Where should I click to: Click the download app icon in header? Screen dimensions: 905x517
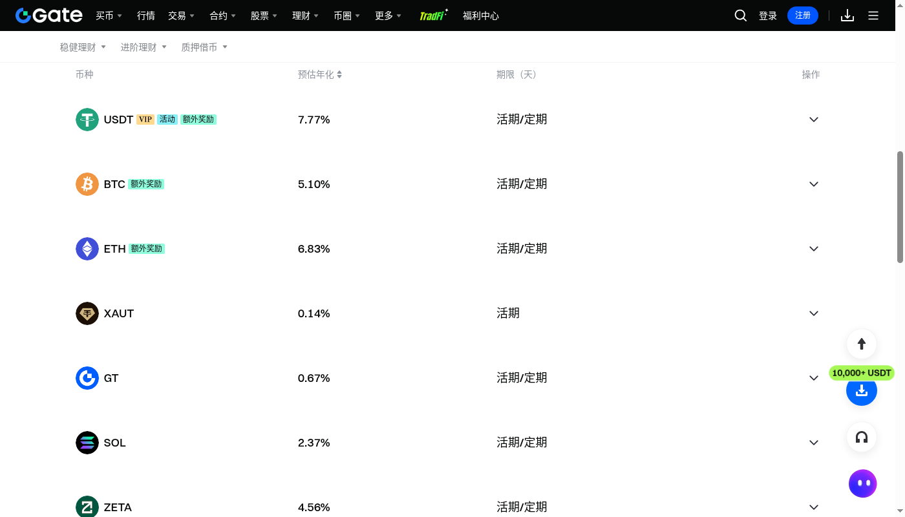coord(847,16)
